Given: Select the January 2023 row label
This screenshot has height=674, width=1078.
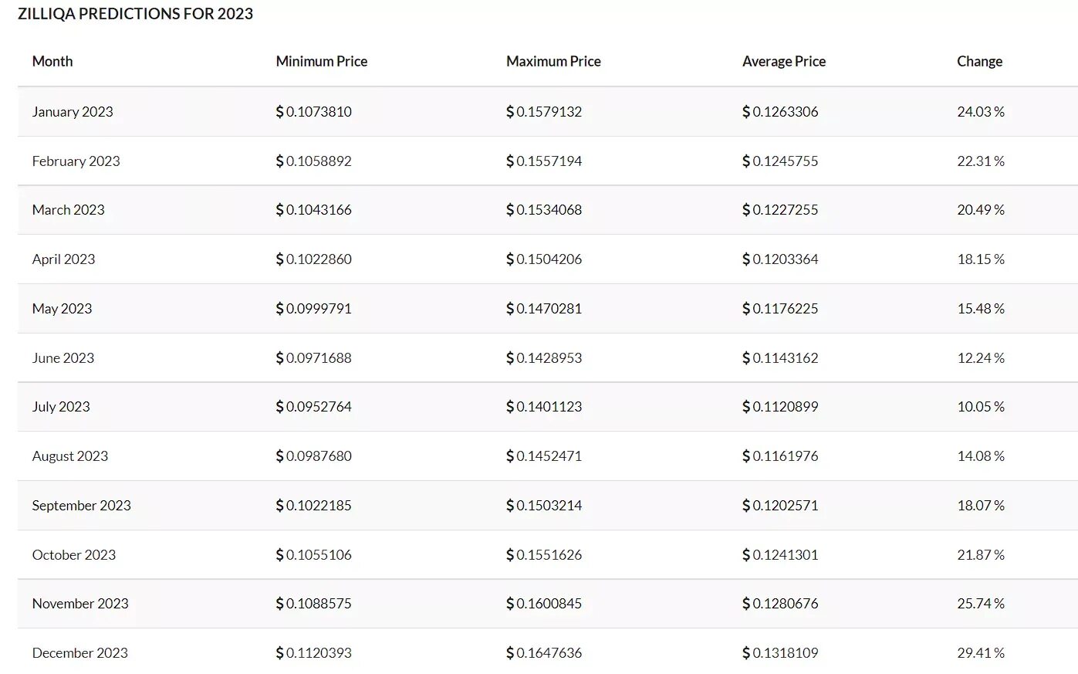Looking at the screenshot, I should [73, 111].
